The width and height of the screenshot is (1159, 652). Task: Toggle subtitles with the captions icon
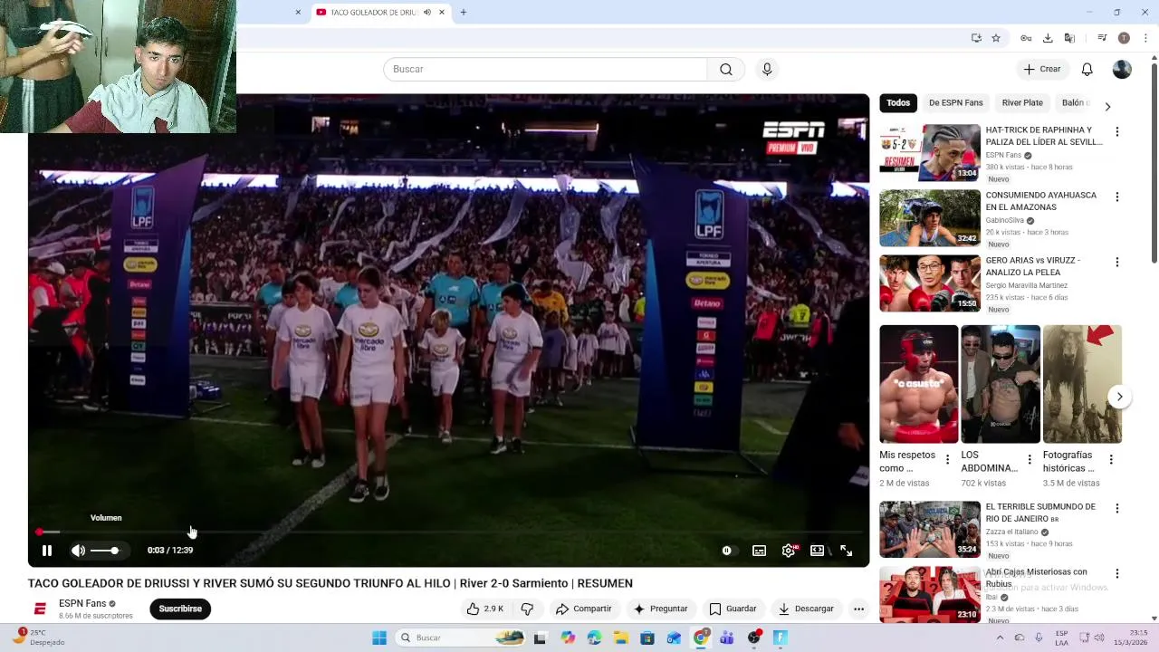point(759,551)
